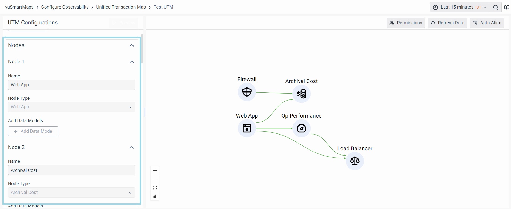This screenshot has width=511, height=209.
Task: Toggle the canvas lock icon
Action: (x=155, y=197)
